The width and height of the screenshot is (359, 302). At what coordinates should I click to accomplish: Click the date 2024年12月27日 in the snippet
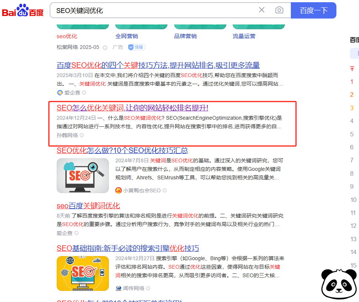(x=135, y=258)
